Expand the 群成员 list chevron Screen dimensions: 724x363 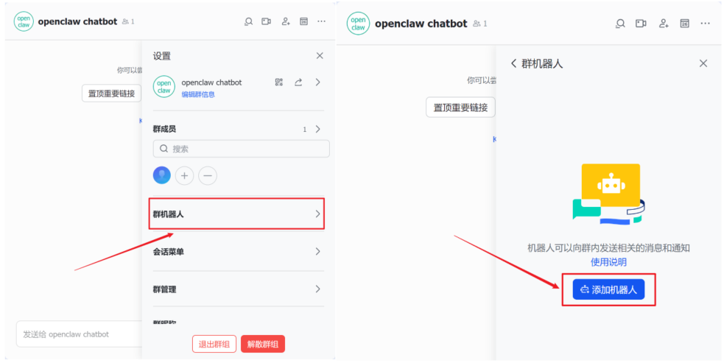point(317,130)
